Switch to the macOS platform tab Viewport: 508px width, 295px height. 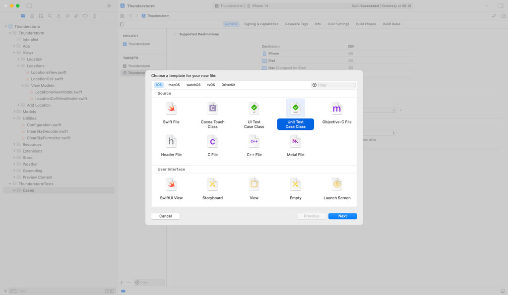pos(174,85)
